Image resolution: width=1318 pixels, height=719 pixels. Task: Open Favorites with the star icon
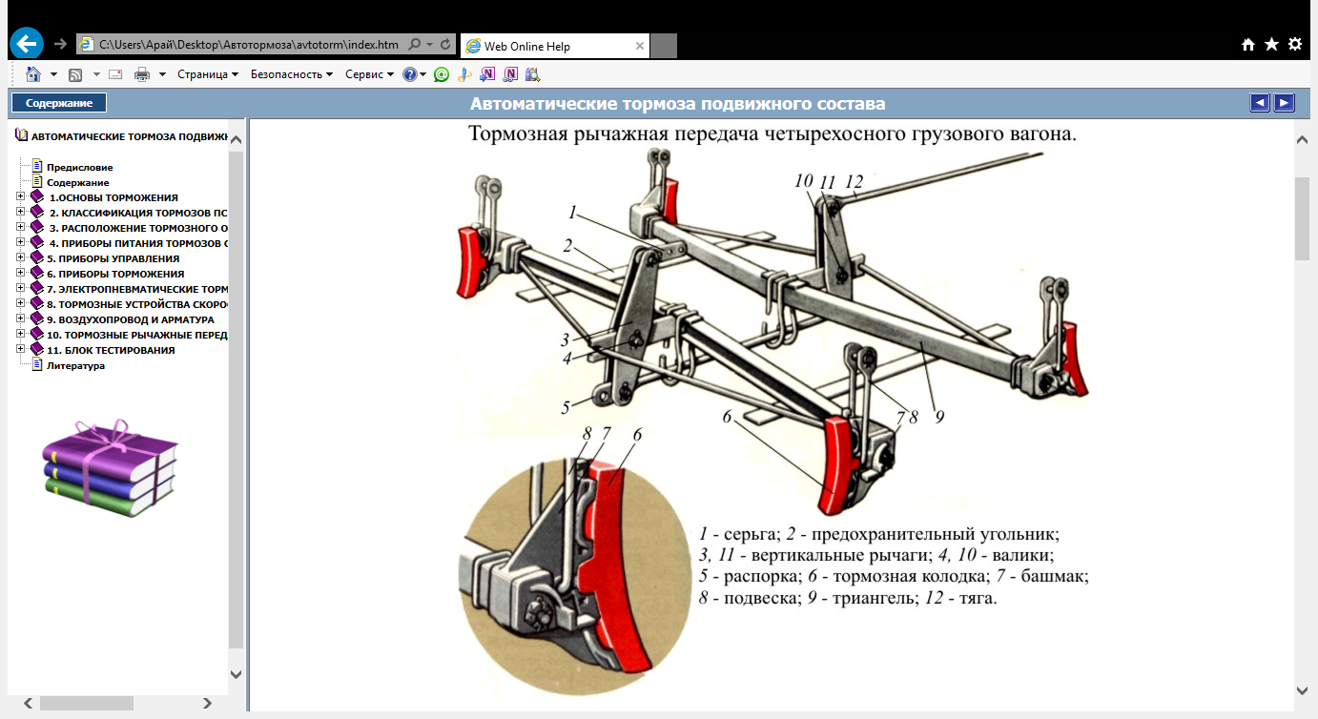tap(1271, 45)
